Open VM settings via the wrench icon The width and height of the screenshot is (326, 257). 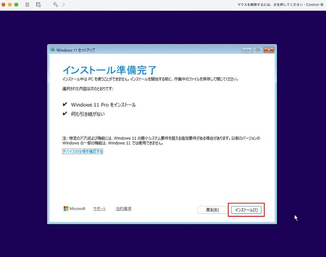[55, 4]
